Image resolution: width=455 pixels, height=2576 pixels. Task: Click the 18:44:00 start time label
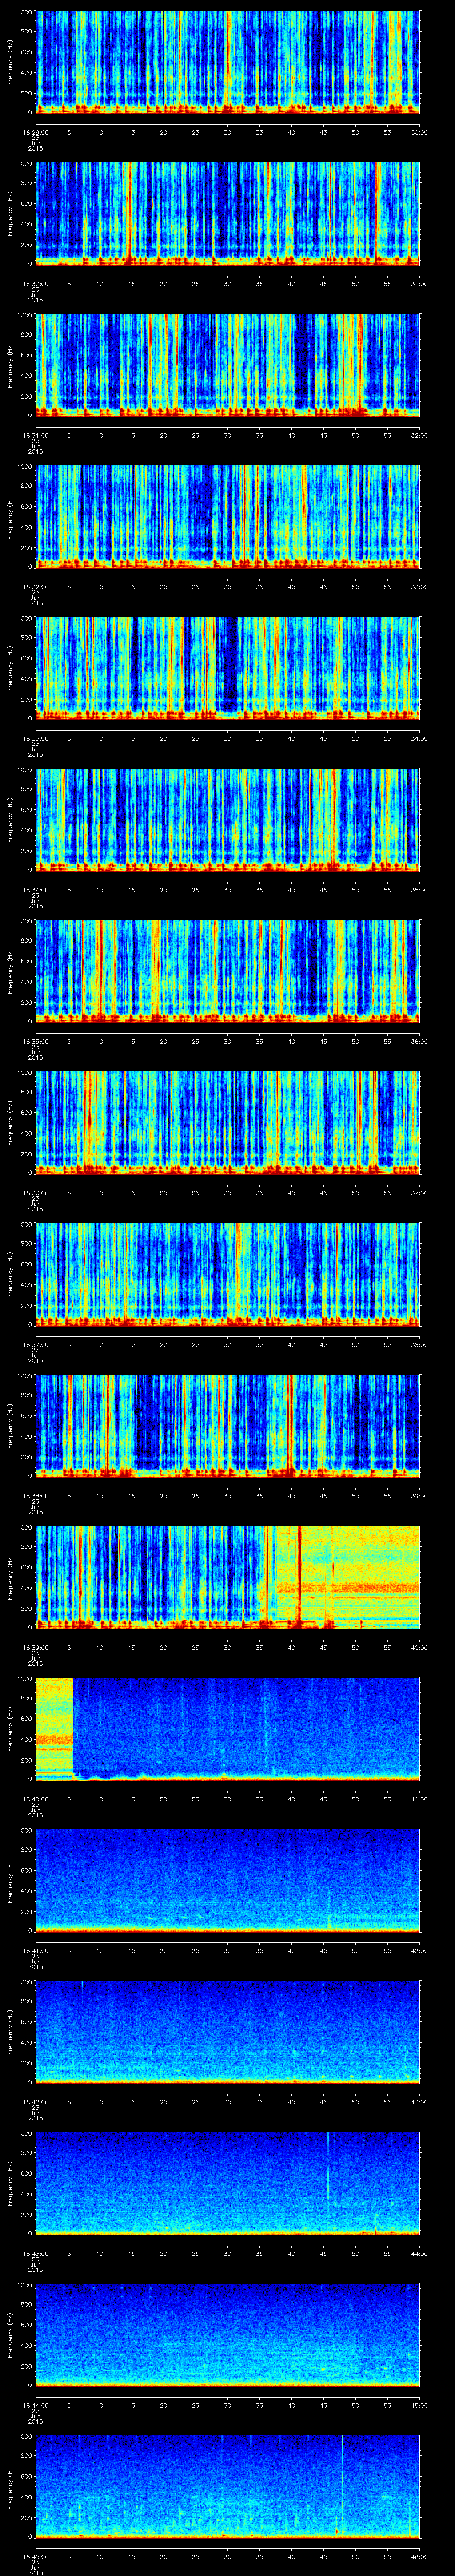pos(35,2405)
